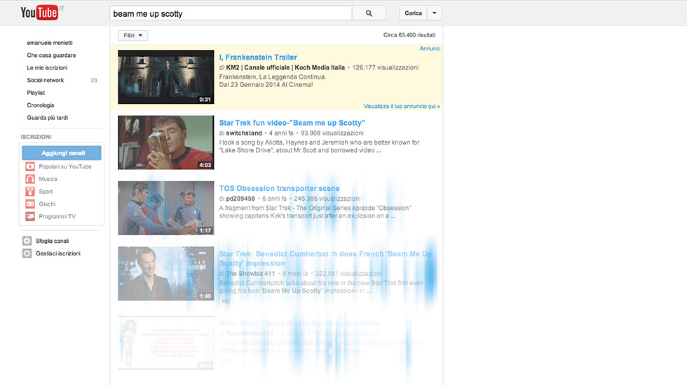Image resolution: width=687 pixels, height=386 pixels.
Task: Select the Musica headphones icon
Action: [30, 179]
